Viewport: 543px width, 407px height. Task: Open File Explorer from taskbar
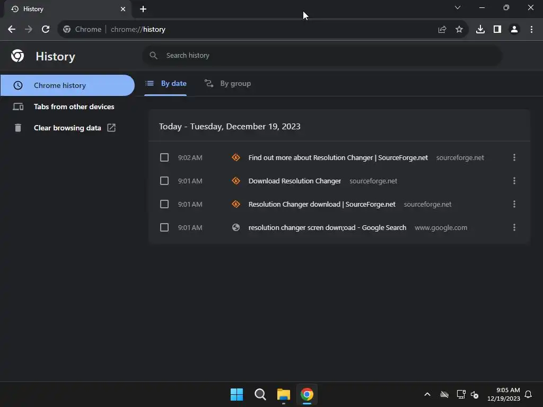[x=284, y=394]
